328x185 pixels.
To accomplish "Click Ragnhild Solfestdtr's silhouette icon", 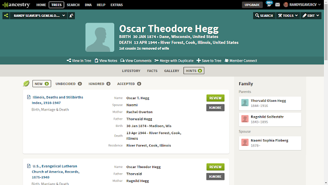I will 245,119.
